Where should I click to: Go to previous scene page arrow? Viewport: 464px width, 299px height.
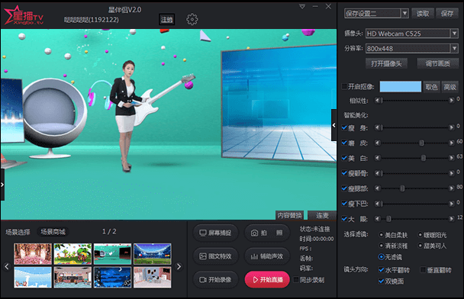tap(7, 266)
